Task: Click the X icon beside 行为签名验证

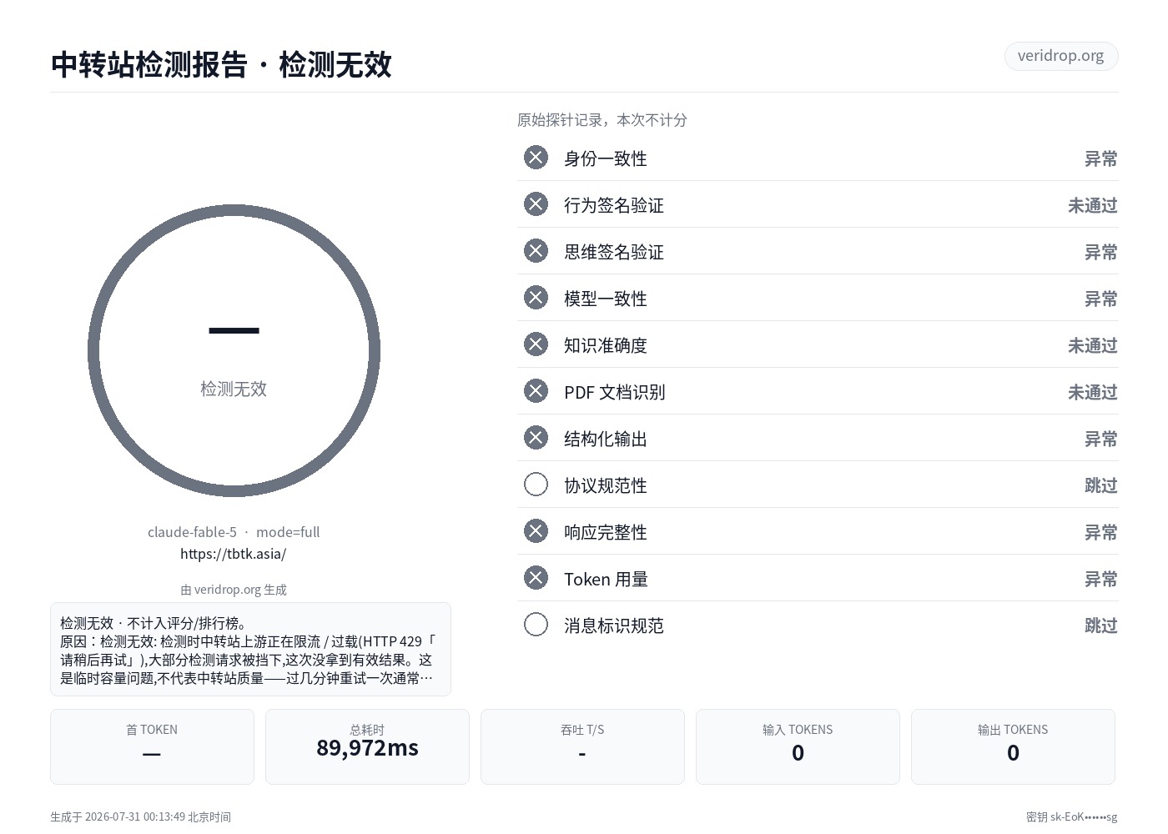Action: click(536, 204)
